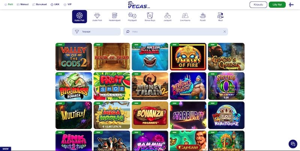This screenshot has width=300, height=151.
Task: Open the Mega Moolah game thumbnail
Action: 112,115
